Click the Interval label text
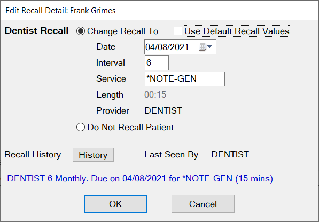This screenshot has height=222, width=319. tap(111, 63)
